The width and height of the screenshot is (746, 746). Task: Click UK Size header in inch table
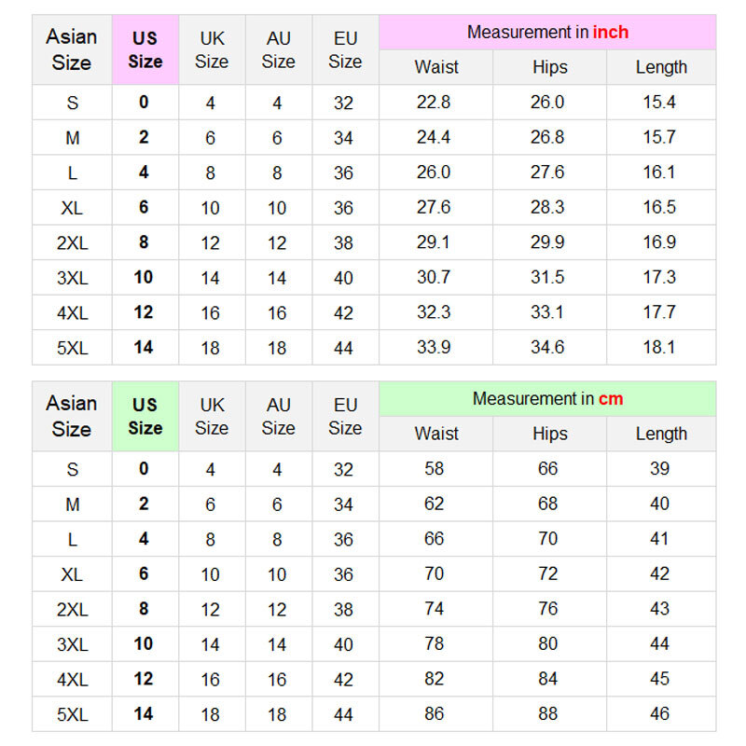pyautogui.click(x=213, y=50)
